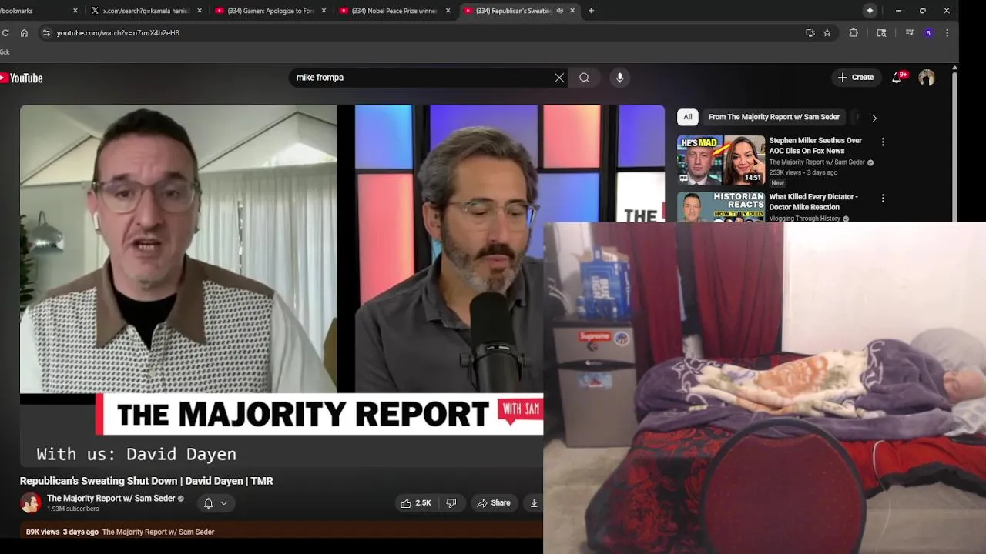Like the video (2.5K)
The height and width of the screenshot is (554, 986).
(x=415, y=503)
